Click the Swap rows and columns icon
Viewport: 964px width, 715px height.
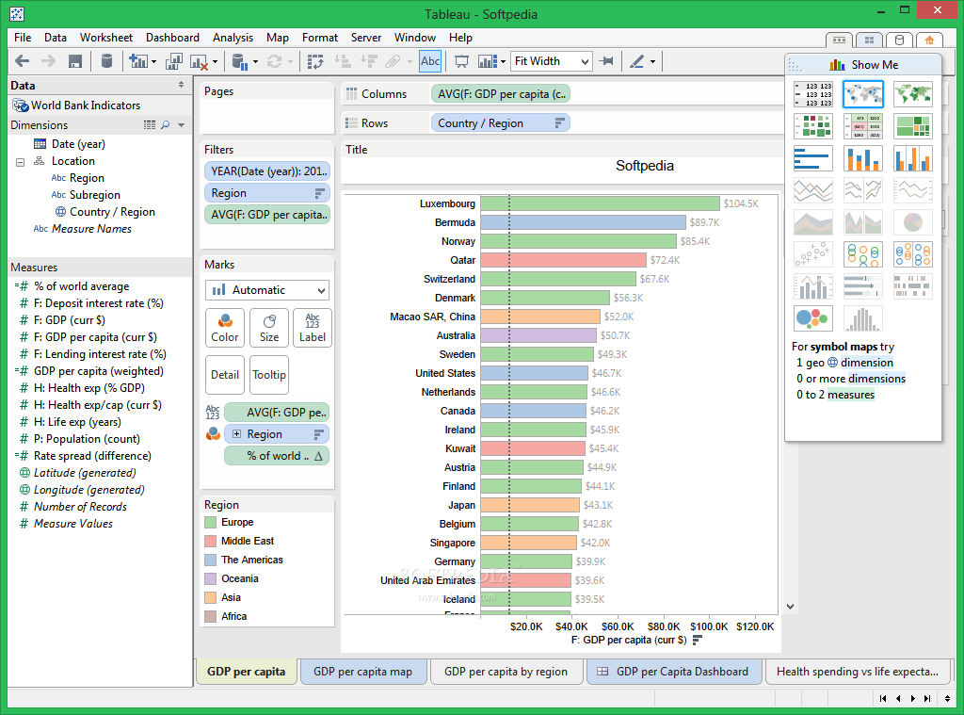pos(316,61)
